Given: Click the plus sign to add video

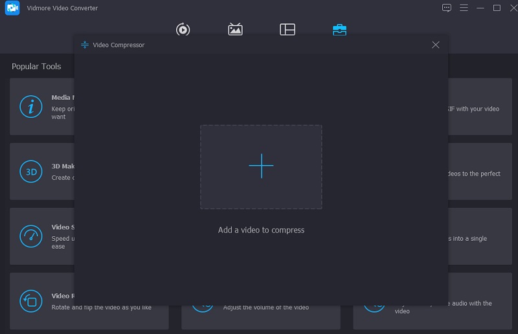Looking at the screenshot, I should point(261,166).
